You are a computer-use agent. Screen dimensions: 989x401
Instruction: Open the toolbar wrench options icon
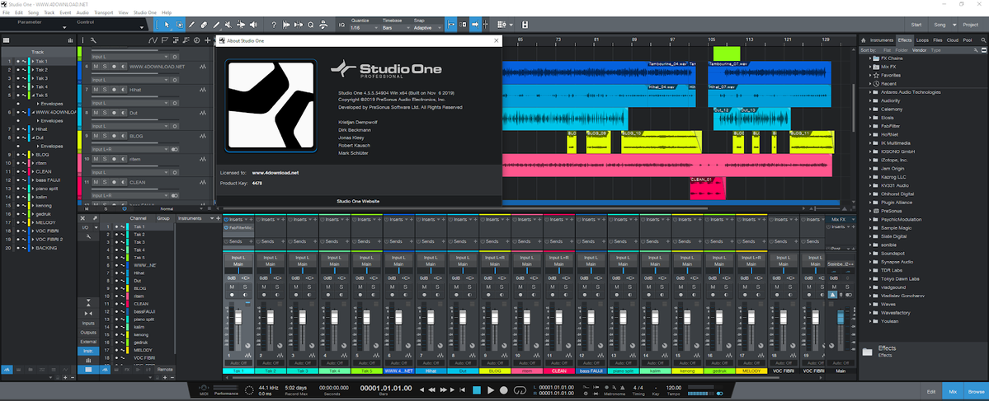(x=93, y=40)
